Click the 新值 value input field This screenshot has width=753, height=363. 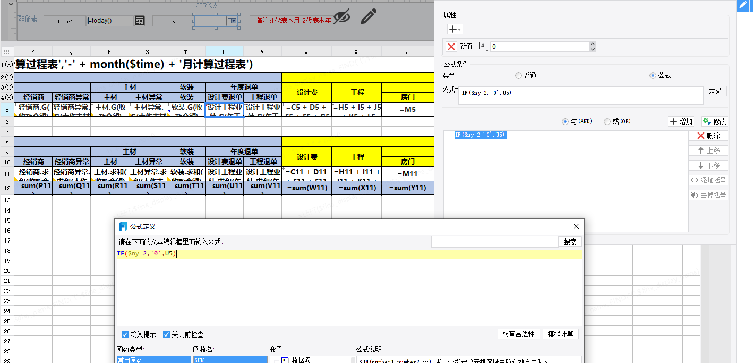click(540, 47)
